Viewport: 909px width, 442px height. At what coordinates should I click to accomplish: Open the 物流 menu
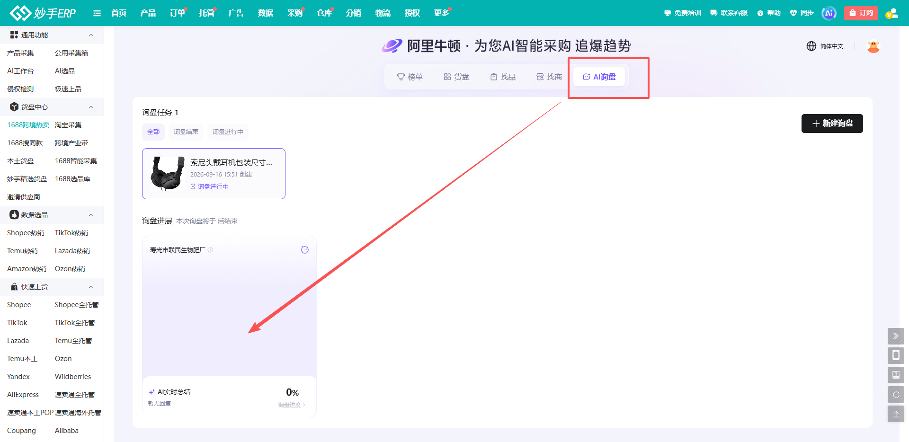(x=383, y=13)
